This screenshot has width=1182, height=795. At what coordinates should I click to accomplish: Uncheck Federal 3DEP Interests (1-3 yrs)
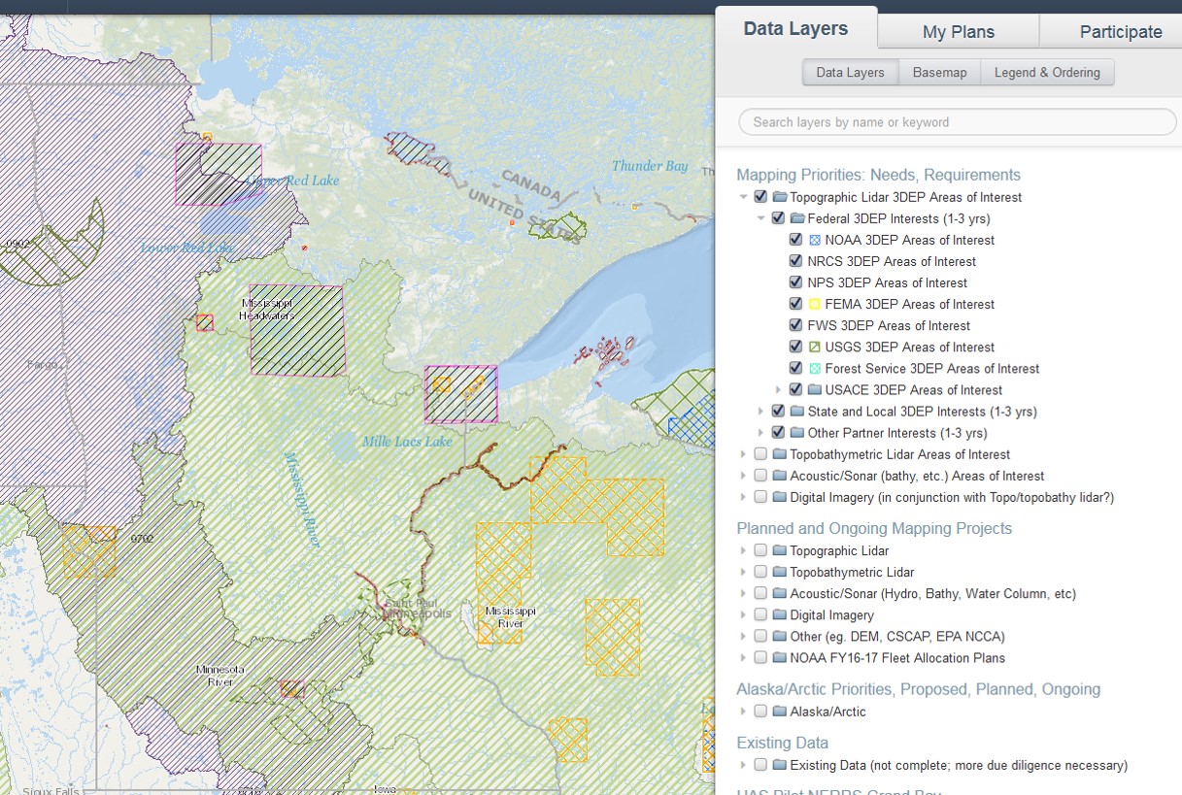(778, 218)
